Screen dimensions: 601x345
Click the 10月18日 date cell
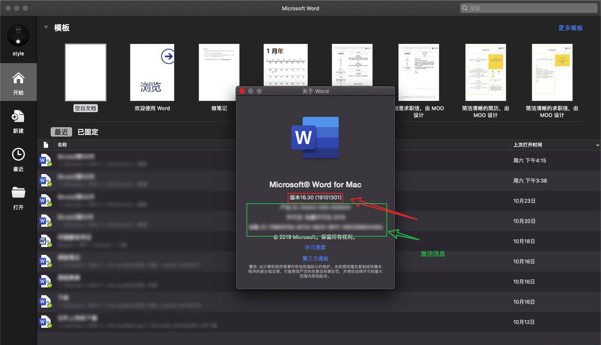tap(524, 241)
